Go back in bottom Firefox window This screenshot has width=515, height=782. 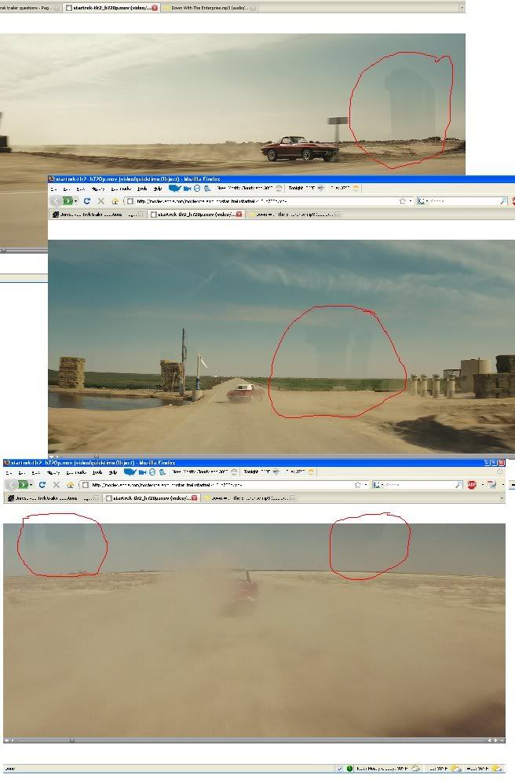point(11,484)
